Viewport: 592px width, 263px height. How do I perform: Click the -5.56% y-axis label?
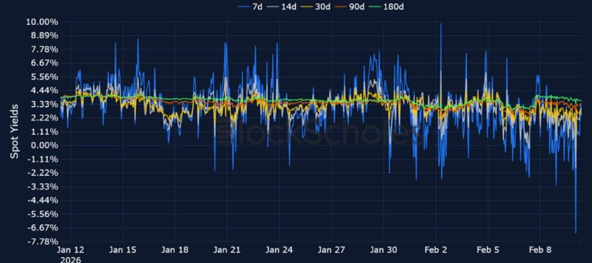point(43,214)
